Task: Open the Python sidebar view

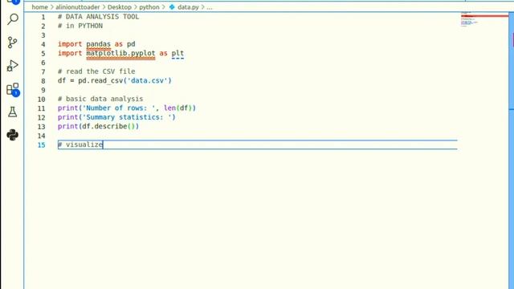Action: 13,135
